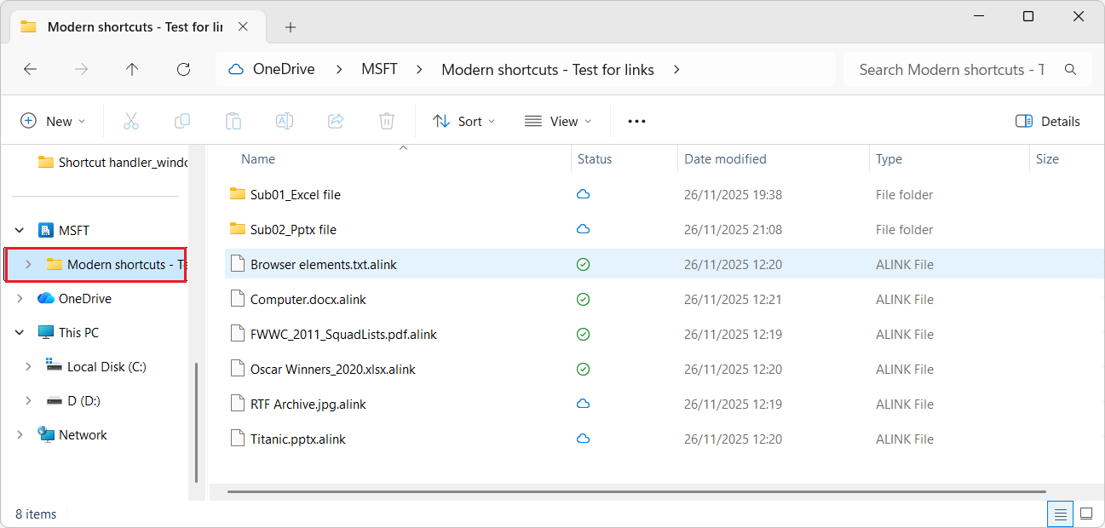Switch to large thumbnails view layout
Image resolution: width=1105 pixels, height=528 pixels.
tap(1086, 514)
